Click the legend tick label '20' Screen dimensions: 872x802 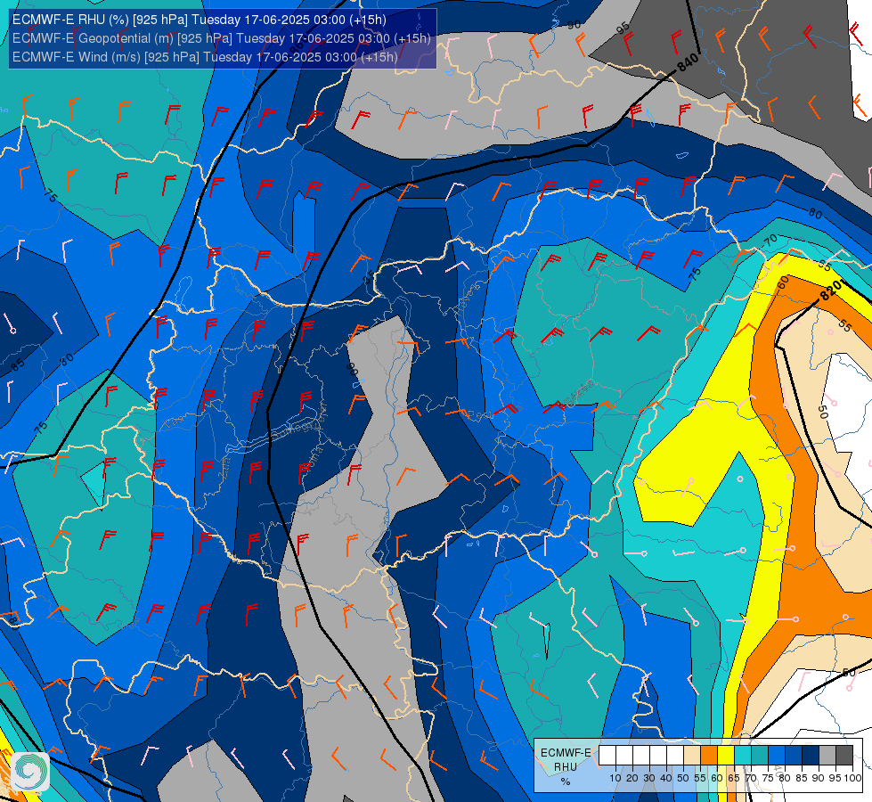(632, 778)
